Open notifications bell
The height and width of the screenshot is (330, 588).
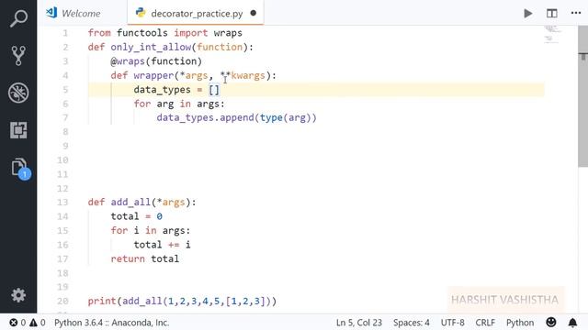(x=572, y=322)
